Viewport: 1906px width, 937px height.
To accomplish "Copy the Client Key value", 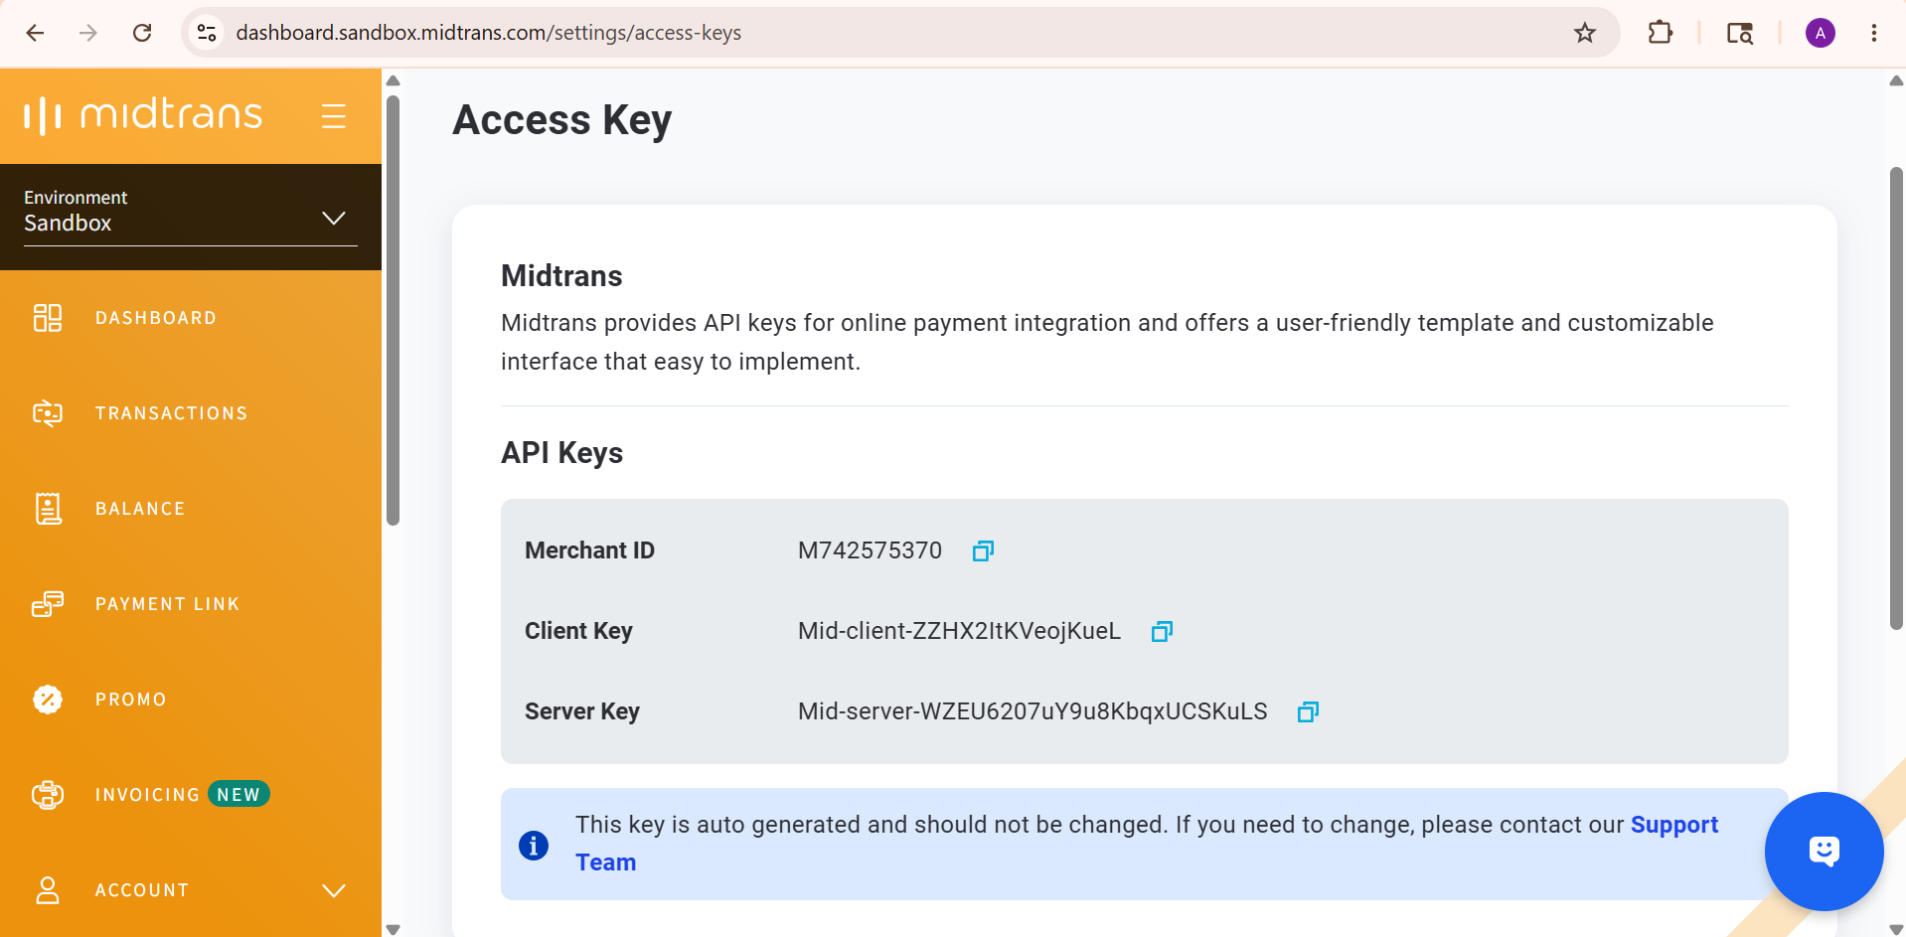I will (1162, 631).
